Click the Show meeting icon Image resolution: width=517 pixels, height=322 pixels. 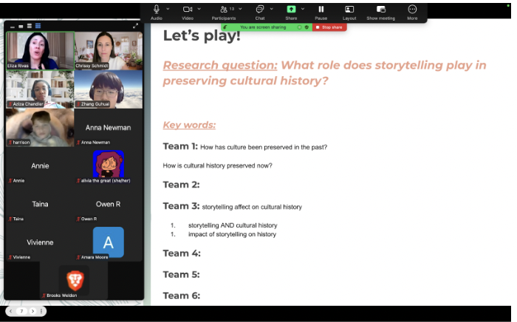pyautogui.click(x=381, y=9)
